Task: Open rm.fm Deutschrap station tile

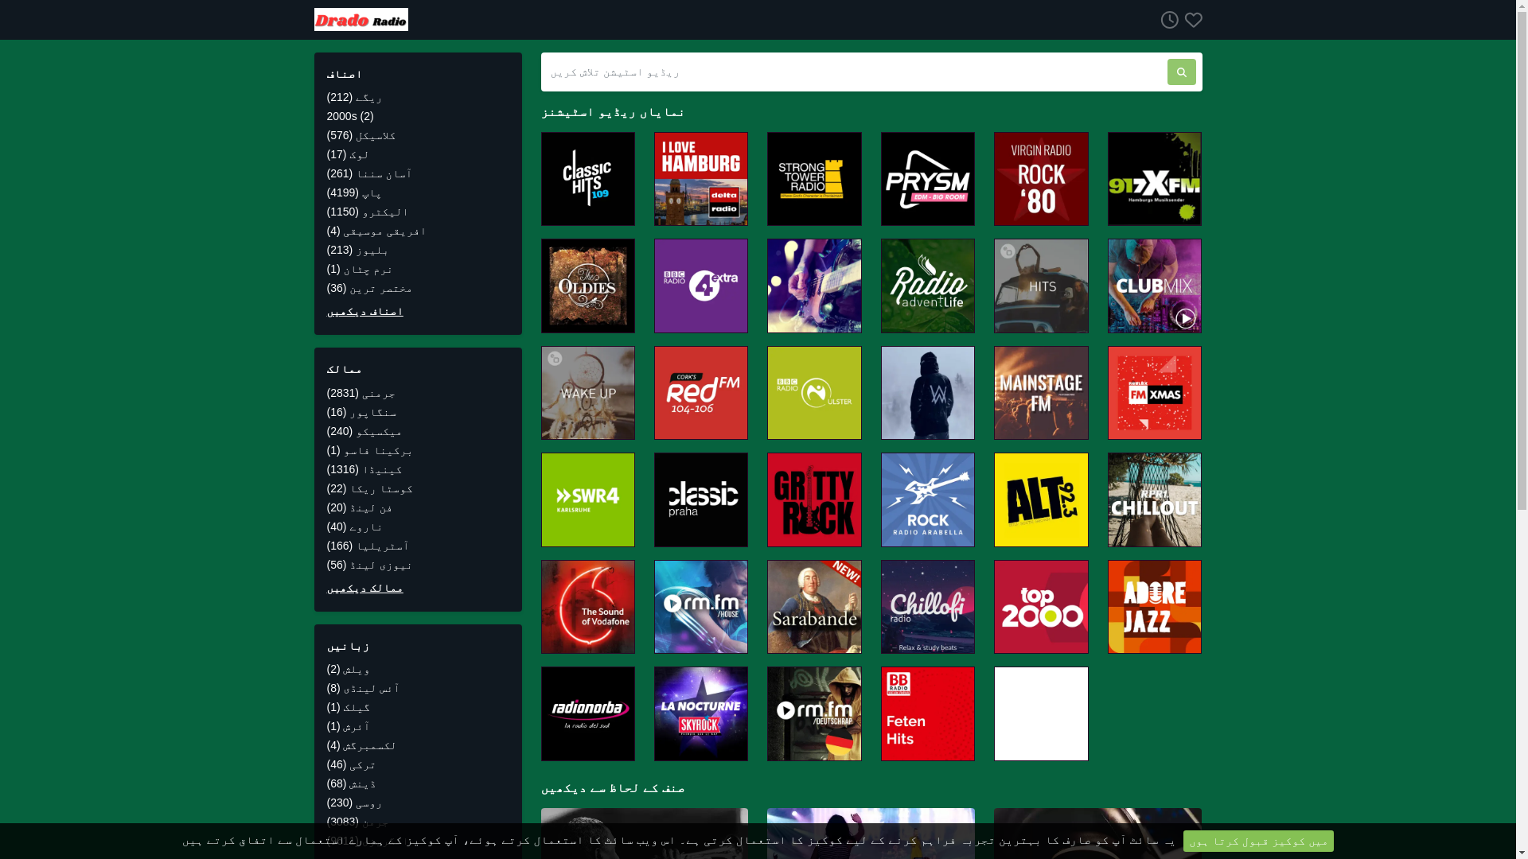Action: coord(814,714)
